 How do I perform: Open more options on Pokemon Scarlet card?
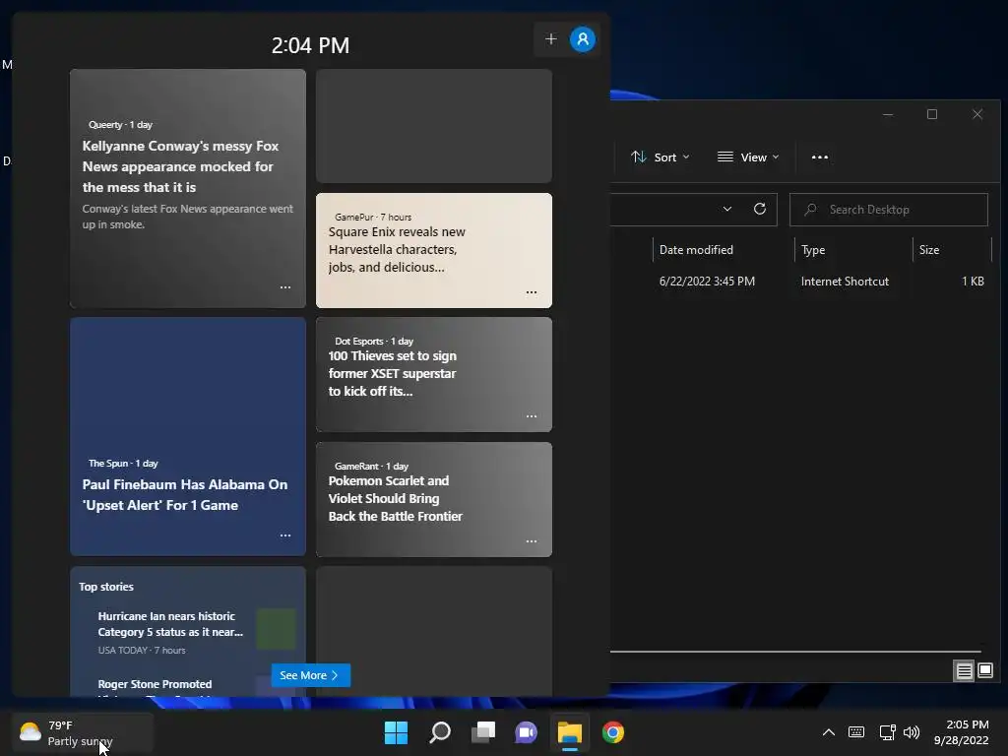[531, 541]
